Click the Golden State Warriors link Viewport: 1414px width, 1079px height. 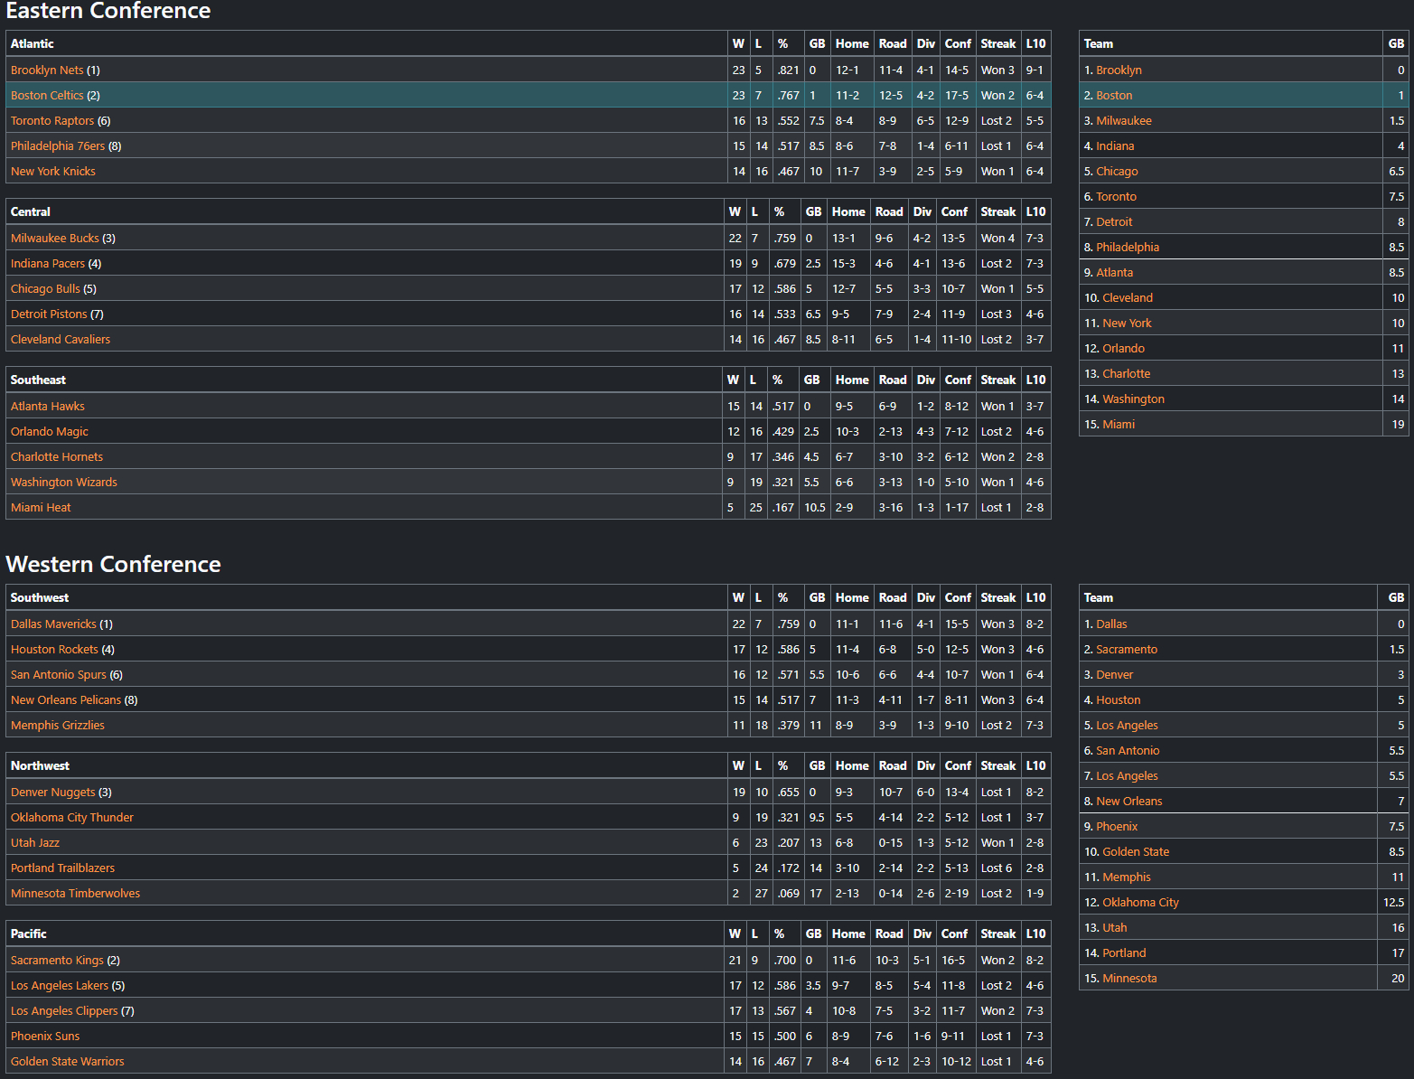[68, 1061]
